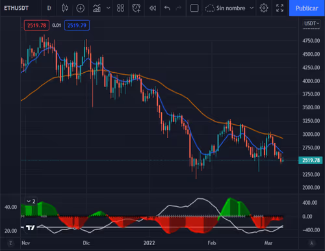Click the blue buy price 2519.79

[77, 25]
